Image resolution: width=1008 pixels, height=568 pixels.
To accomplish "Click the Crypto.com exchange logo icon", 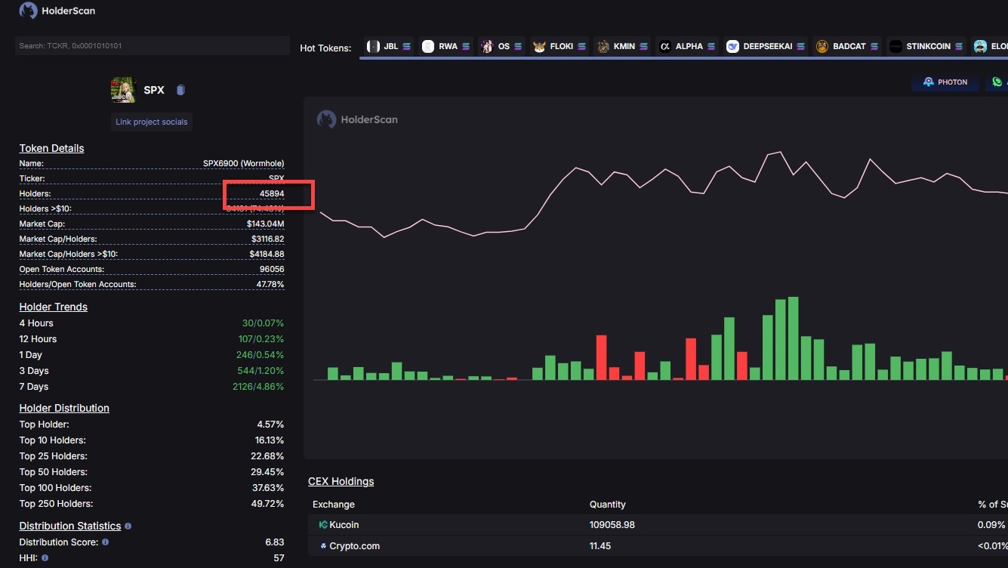I will [323, 546].
